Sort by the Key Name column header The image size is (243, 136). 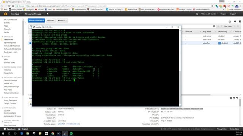[x=207, y=32]
